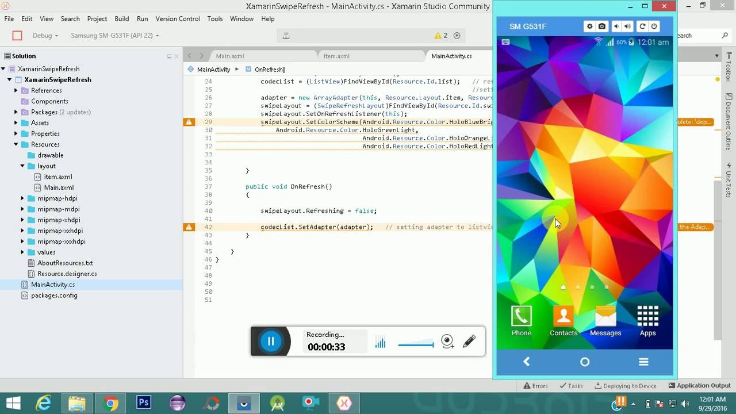This screenshot has width=736, height=414.
Task: Open the Application Output pad
Action: 699,386
